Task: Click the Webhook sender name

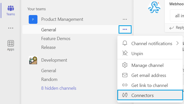Action: coord(177,4)
